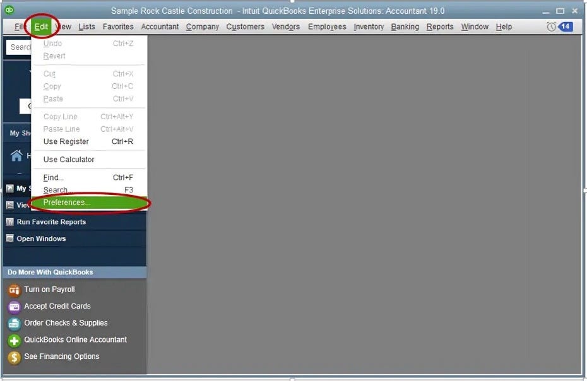Click Run Favorite Reports label
Viewport: 587px width, 381px height.
click(x=51, y=222)
